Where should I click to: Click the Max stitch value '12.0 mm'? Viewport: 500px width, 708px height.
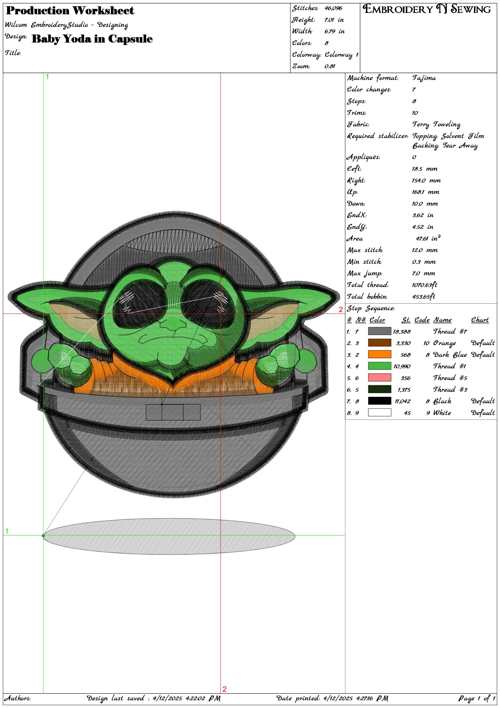pyautogui.click(x=425, y=250)
